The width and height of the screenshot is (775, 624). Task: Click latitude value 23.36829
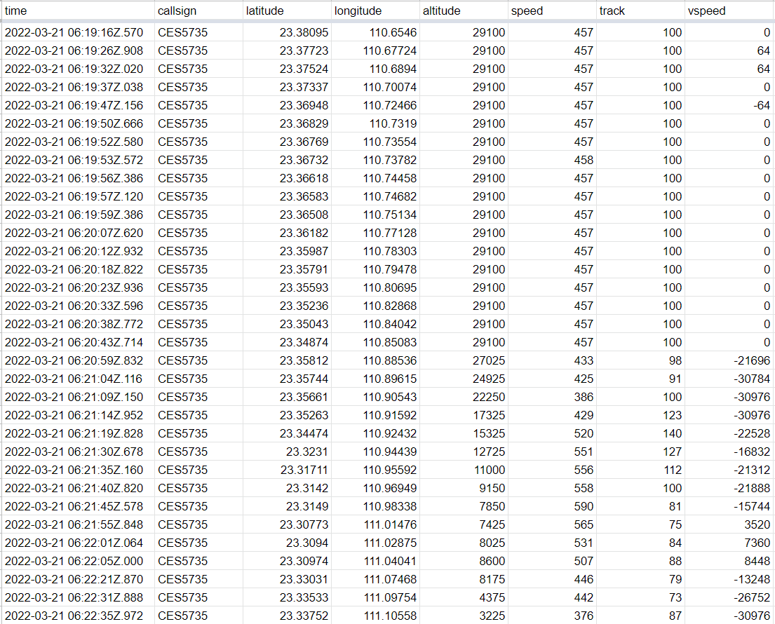(304, 124)
